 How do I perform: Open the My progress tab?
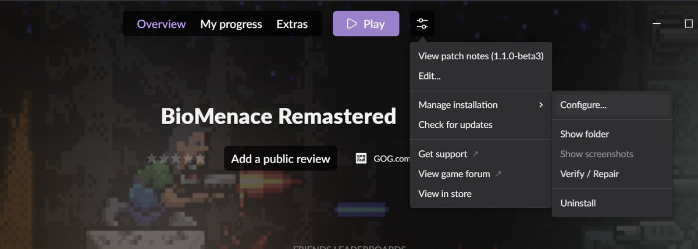tap(231, 24)
